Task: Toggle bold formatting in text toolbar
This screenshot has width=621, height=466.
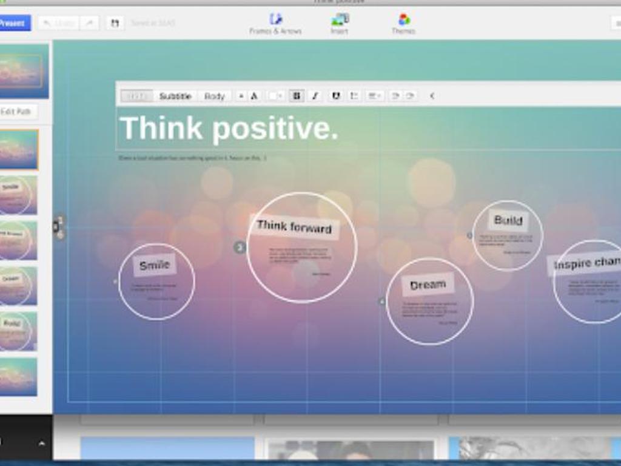Action: click(297, 96)
